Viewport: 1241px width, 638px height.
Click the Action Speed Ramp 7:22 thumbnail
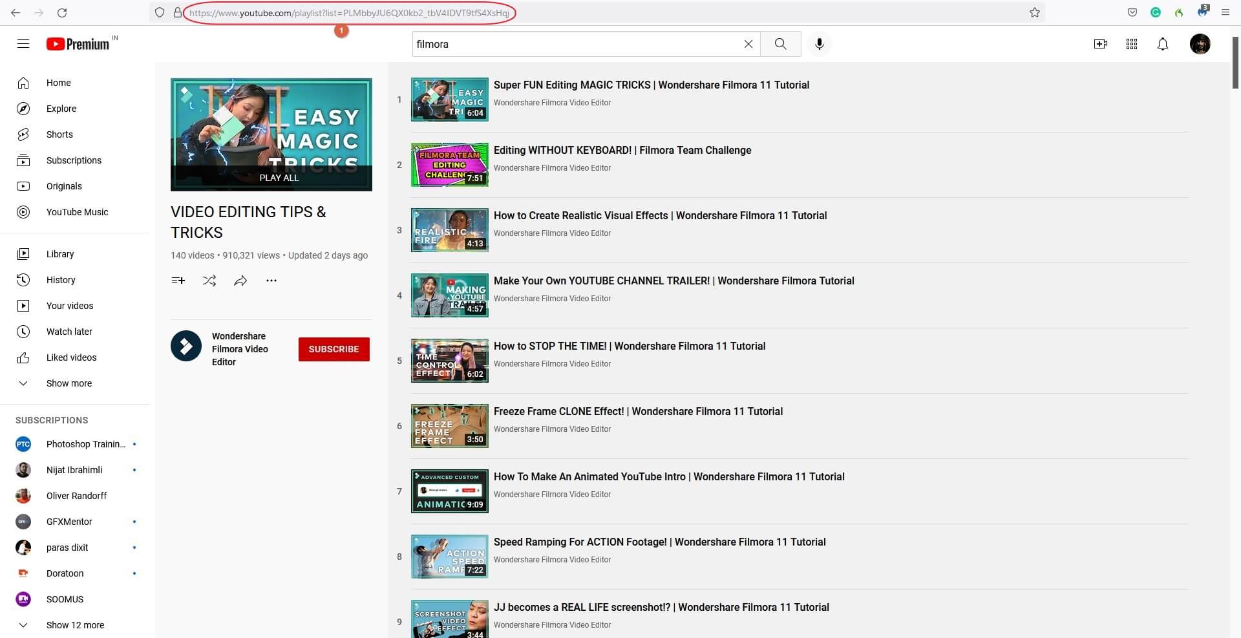coord(450,557)
